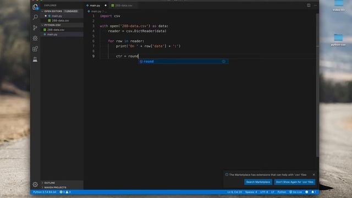Click the unsaved dot on main.py tab
Viewport: 352px width, 198px height.
click(x=105, y=5)
